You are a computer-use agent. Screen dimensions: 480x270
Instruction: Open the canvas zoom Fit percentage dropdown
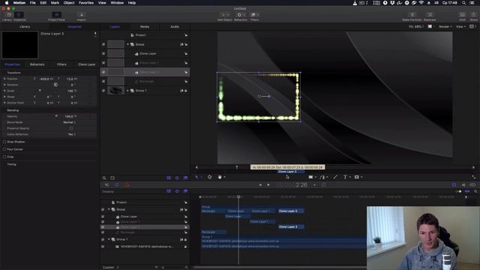(x=416, y=27)
